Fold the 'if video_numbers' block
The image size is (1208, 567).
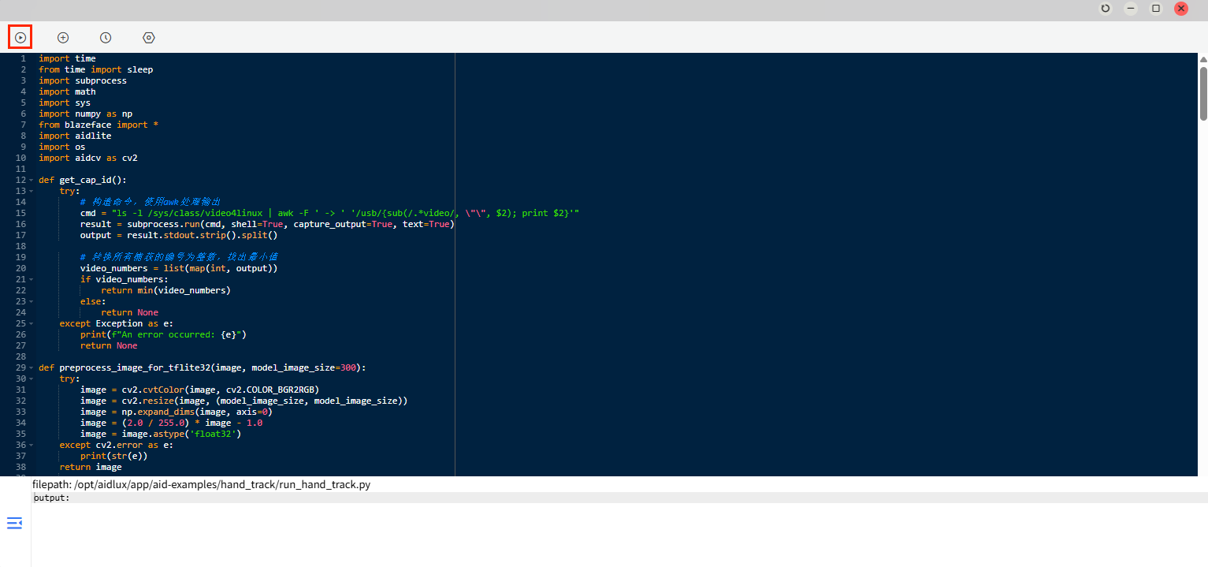click(31, 279)
